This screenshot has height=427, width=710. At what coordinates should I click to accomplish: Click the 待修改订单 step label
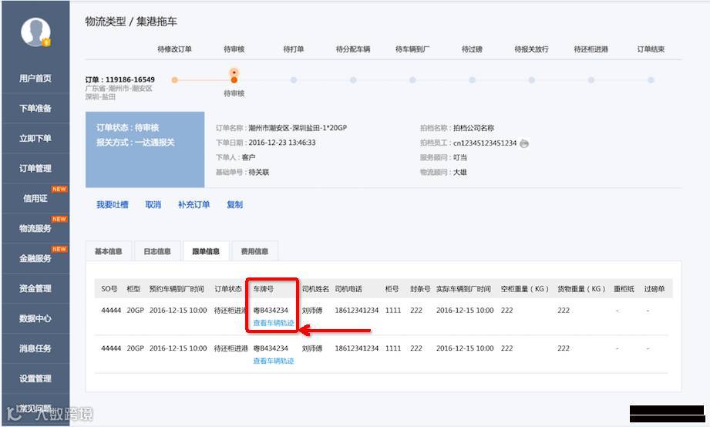[175, 49]
